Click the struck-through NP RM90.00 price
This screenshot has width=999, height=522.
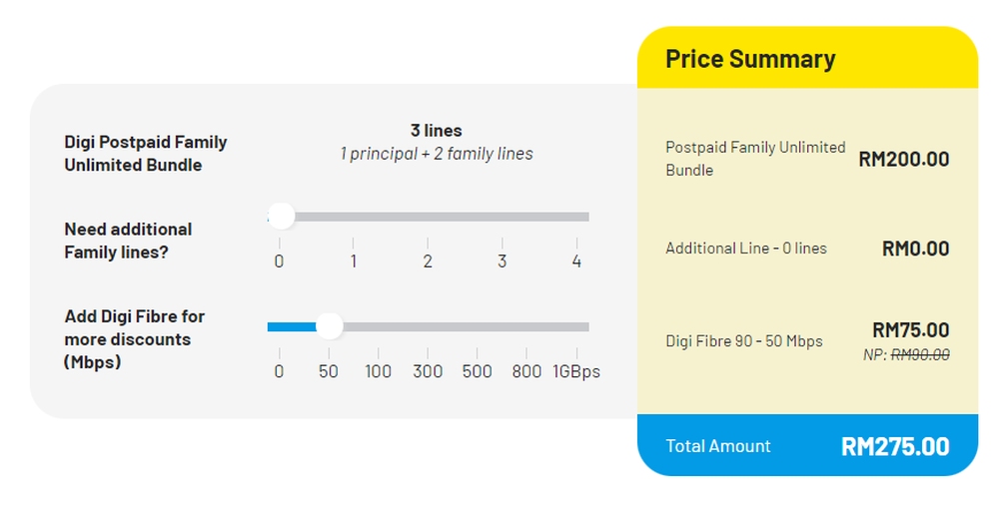[919, 354]
